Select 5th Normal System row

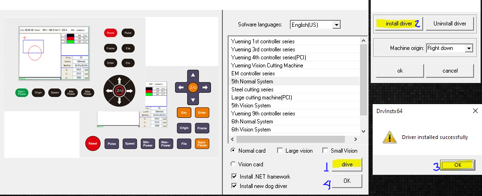(294, 82)
